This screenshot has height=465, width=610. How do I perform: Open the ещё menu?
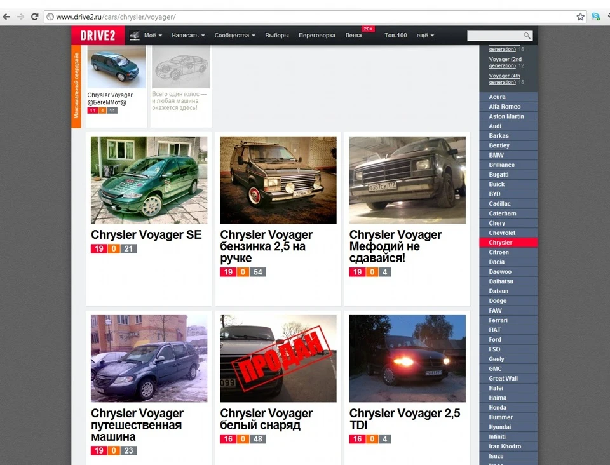(425, 36)
